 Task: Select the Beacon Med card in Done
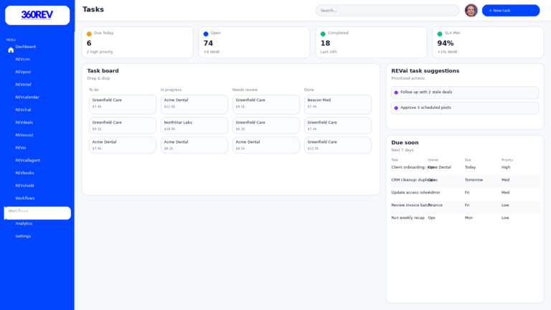pyautogui.click(x=337, y=104)
